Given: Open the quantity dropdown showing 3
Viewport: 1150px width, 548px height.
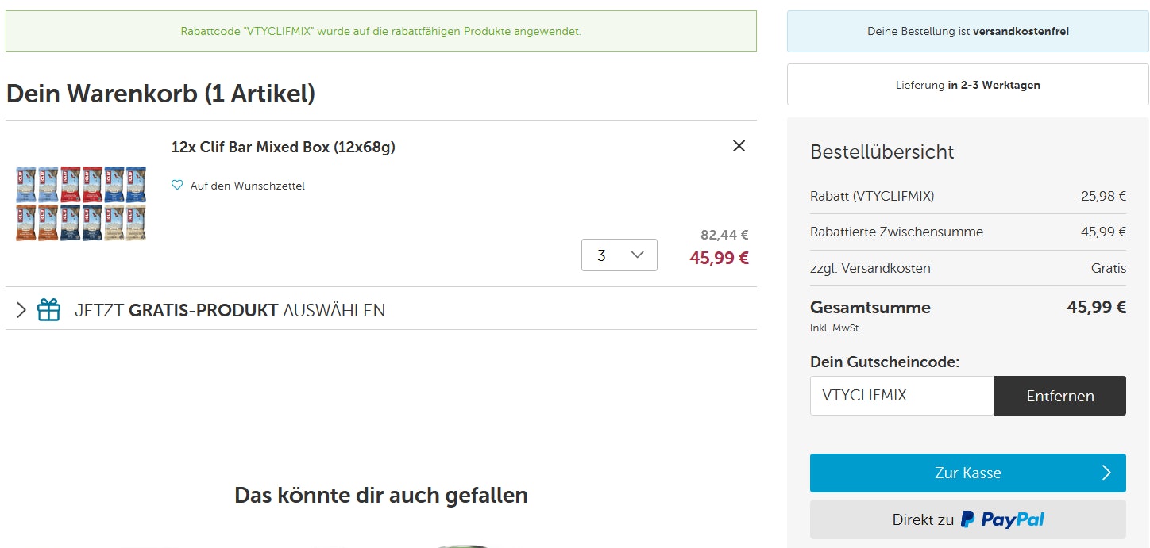Looking at the screenshot, I should click(x=619, y=255).
